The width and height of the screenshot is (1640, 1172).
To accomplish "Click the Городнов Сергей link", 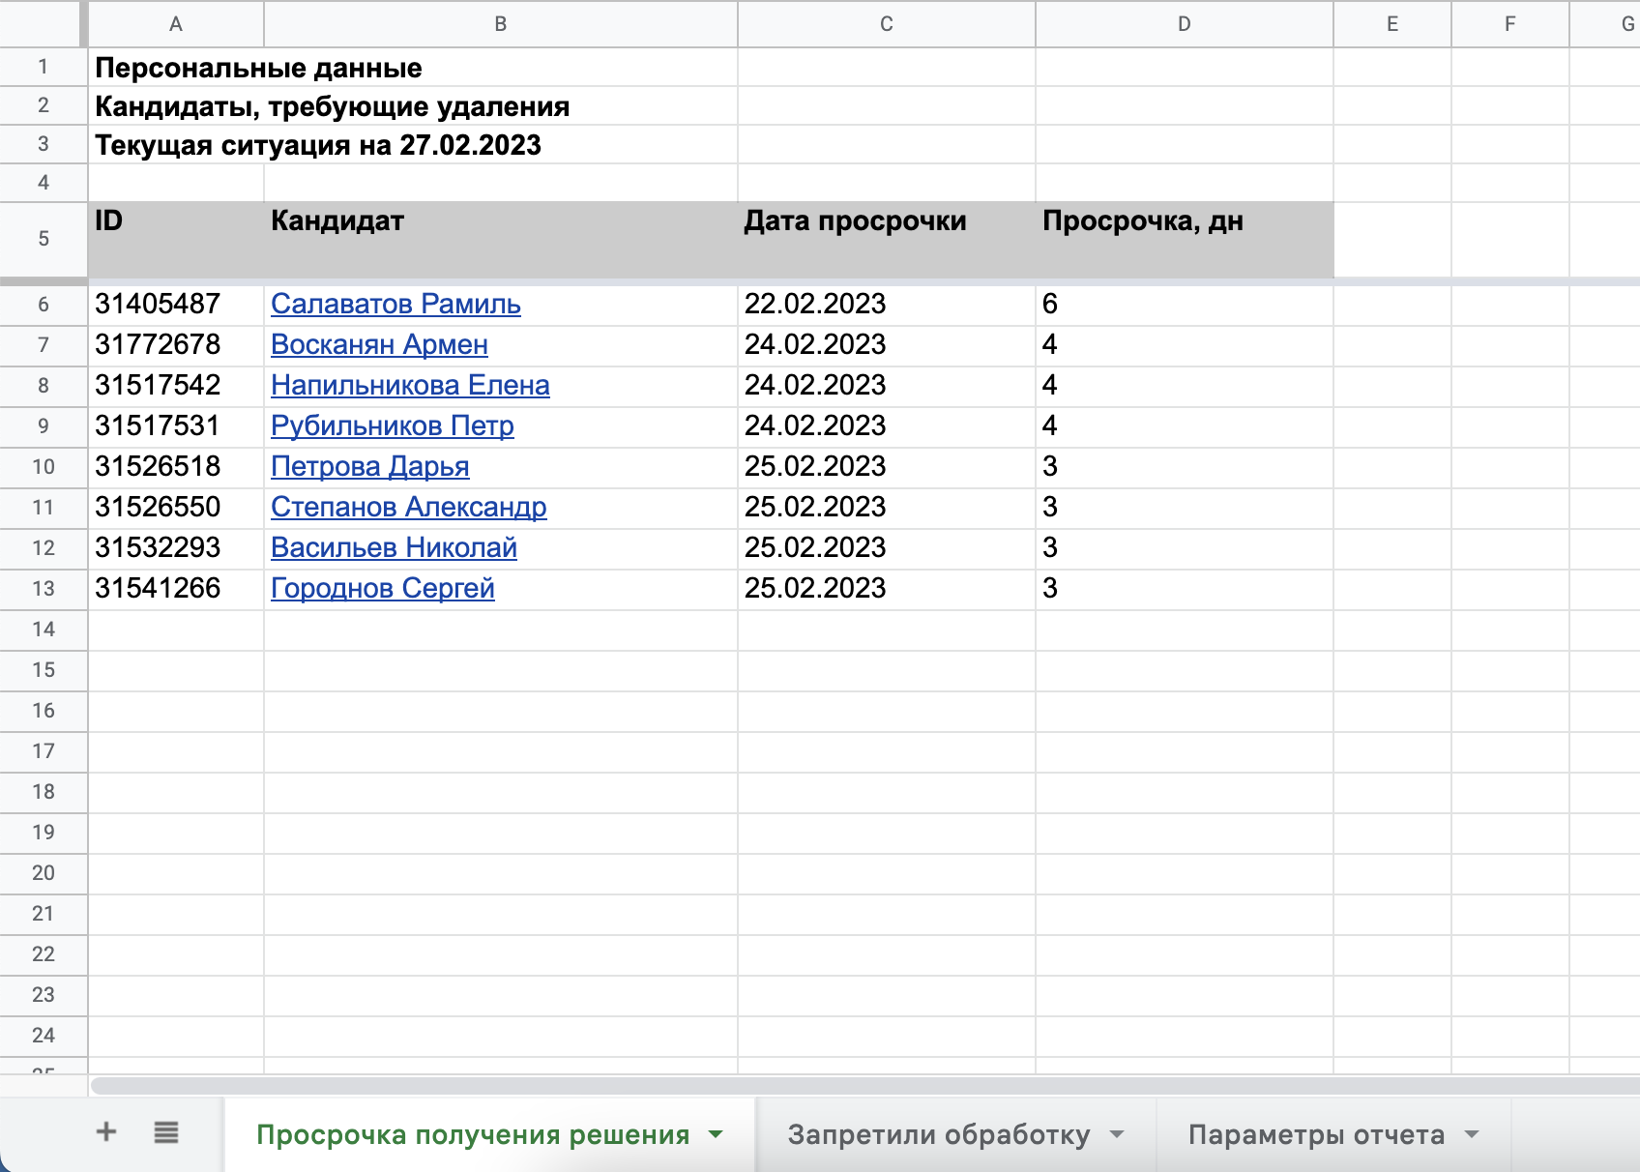I will point(382,588).
